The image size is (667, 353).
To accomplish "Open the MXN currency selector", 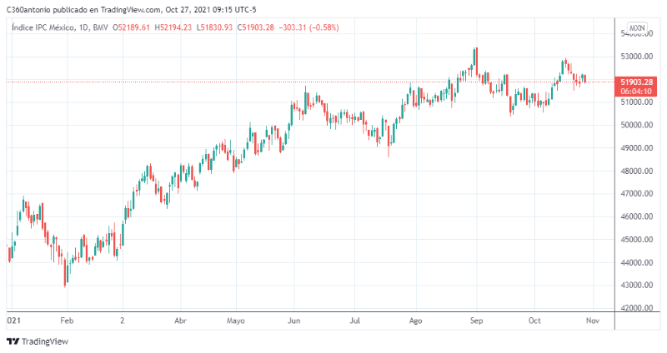I will pos(637,28).
